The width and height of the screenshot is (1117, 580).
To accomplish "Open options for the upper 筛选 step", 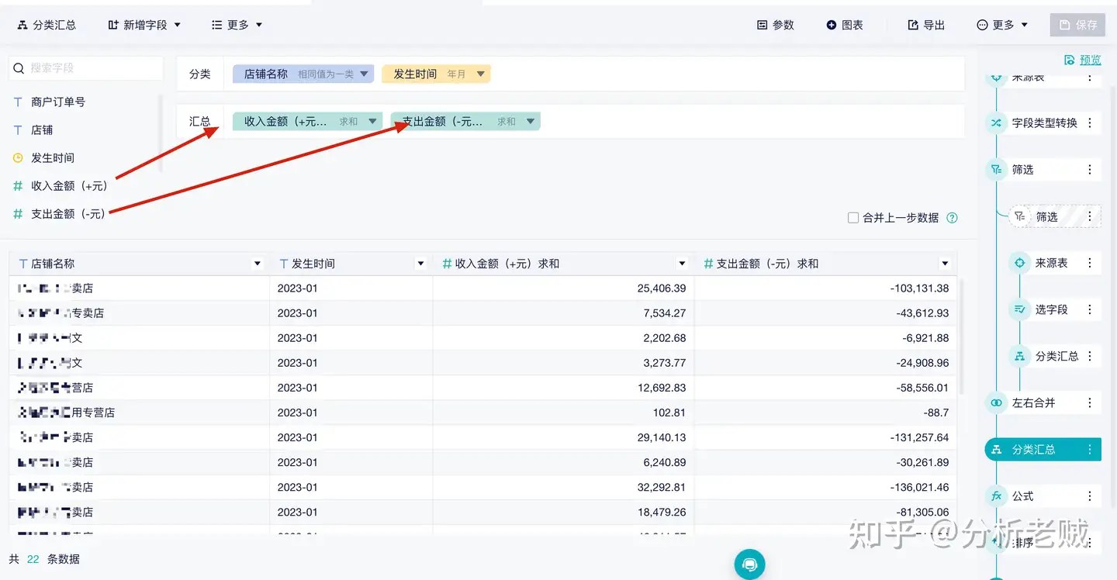I will (x=1090, y=170).
